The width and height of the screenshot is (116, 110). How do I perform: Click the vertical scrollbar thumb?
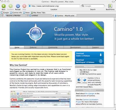point(115,37)
